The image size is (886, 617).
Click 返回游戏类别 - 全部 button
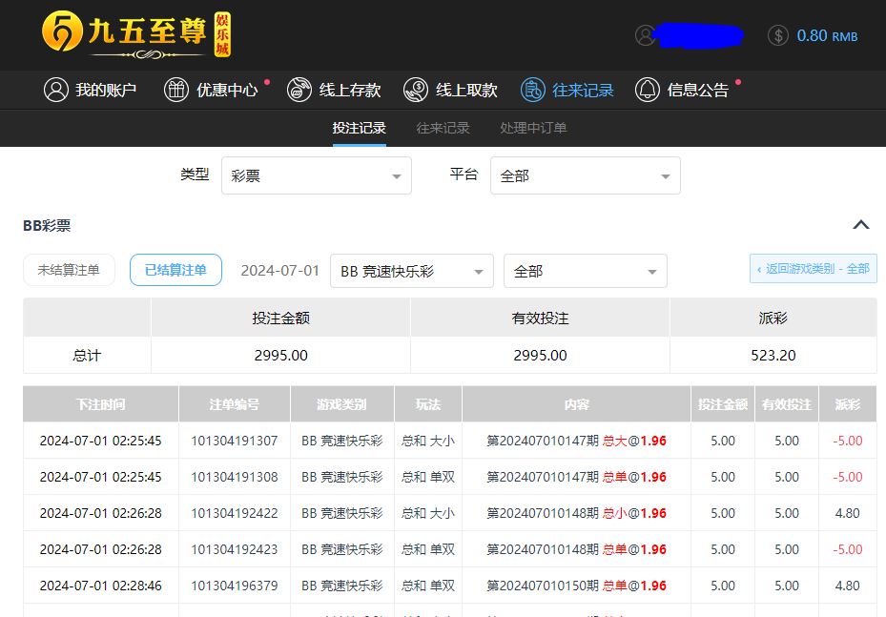click(x=813, y=269)
